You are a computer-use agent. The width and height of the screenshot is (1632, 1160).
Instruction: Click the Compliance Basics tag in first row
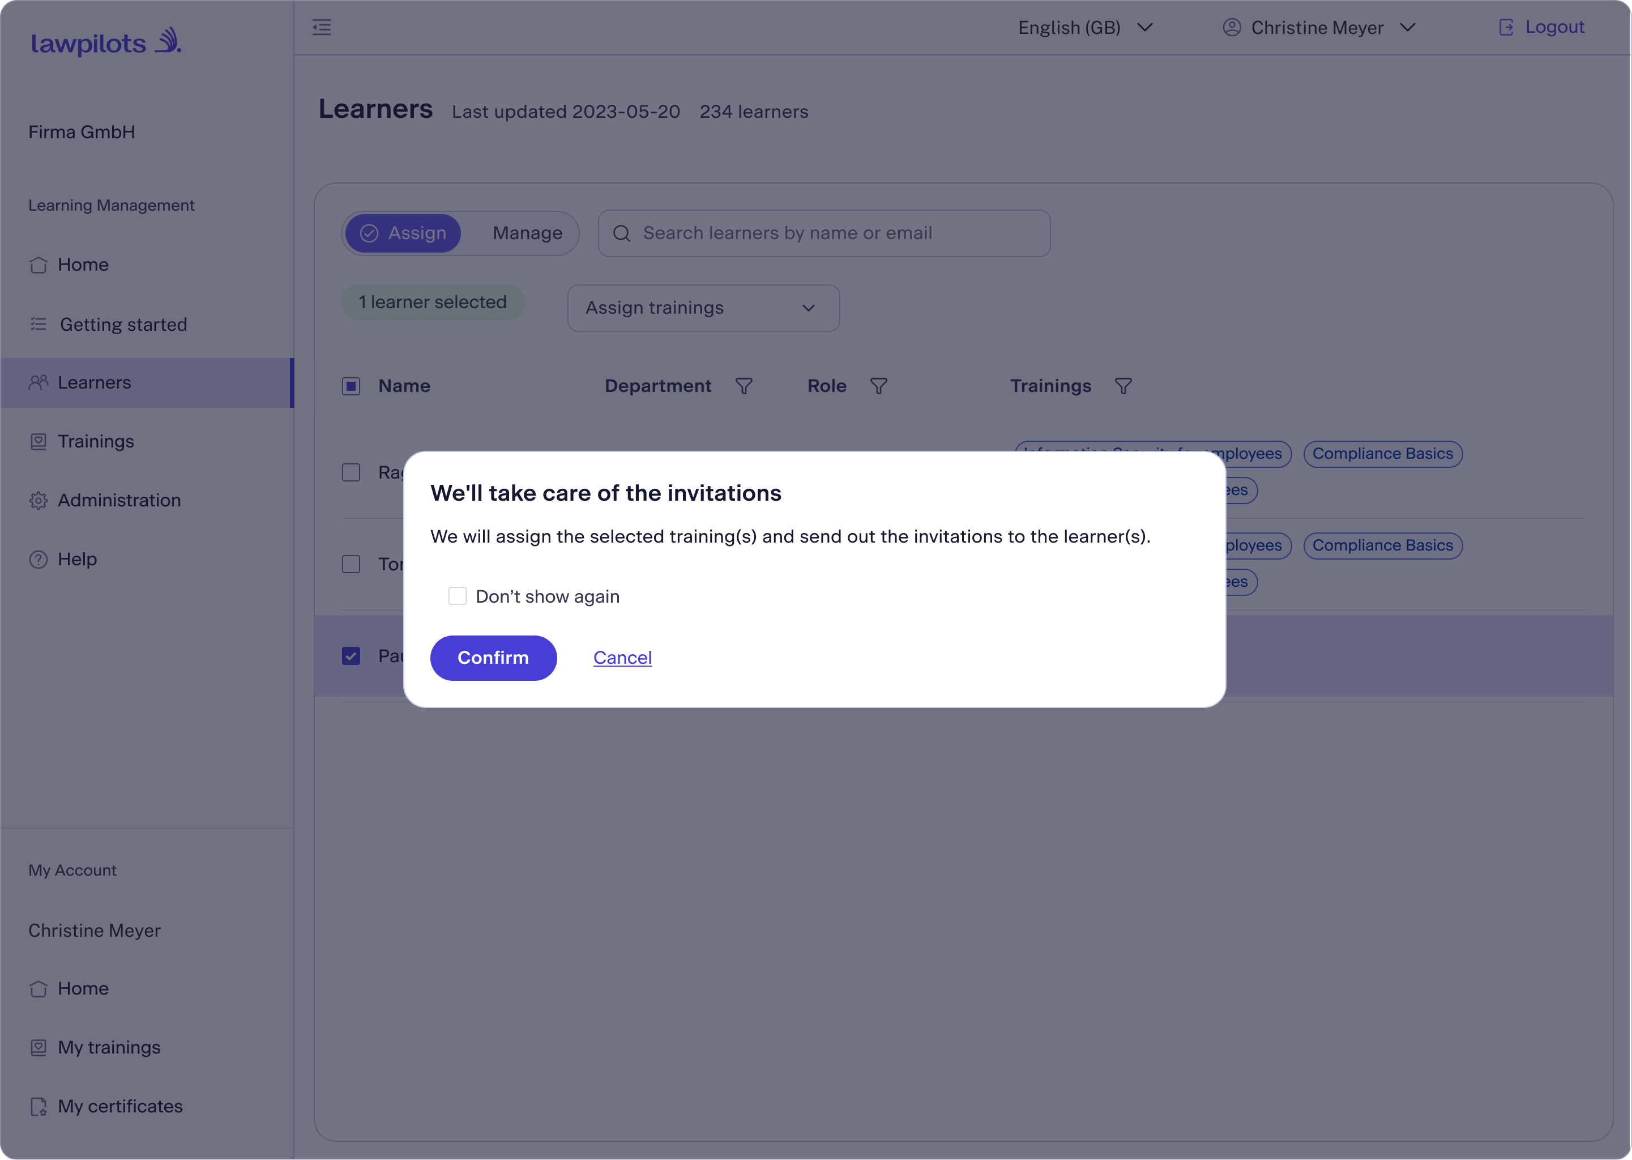[1383, 454]
